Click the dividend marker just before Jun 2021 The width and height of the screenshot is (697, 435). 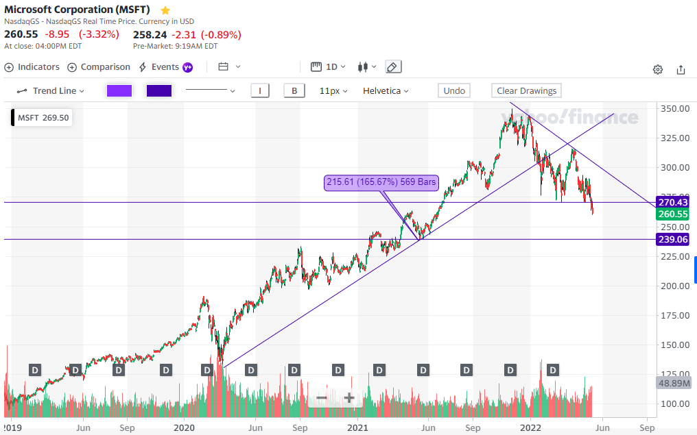click(423, 370)
